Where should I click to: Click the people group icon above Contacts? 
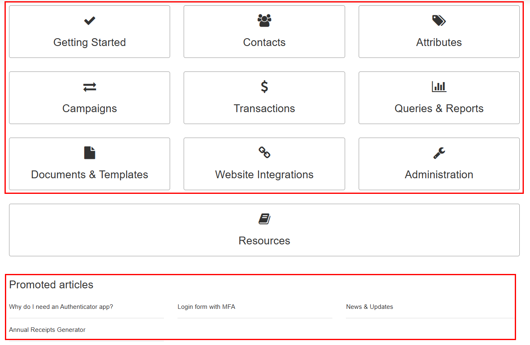(x=264, y=21)
